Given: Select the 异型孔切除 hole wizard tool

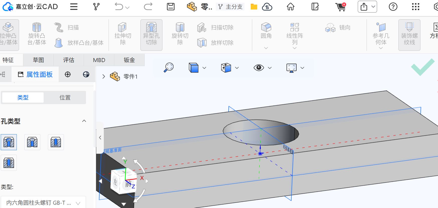Looking at the screenshot, I should pyautogui.click(x=151, y=35).
